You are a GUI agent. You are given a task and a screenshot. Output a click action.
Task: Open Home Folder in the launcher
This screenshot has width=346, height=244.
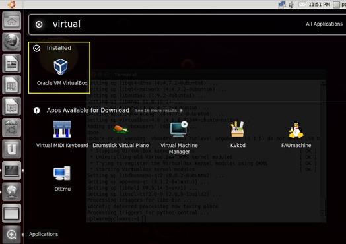tap(11, 21)
